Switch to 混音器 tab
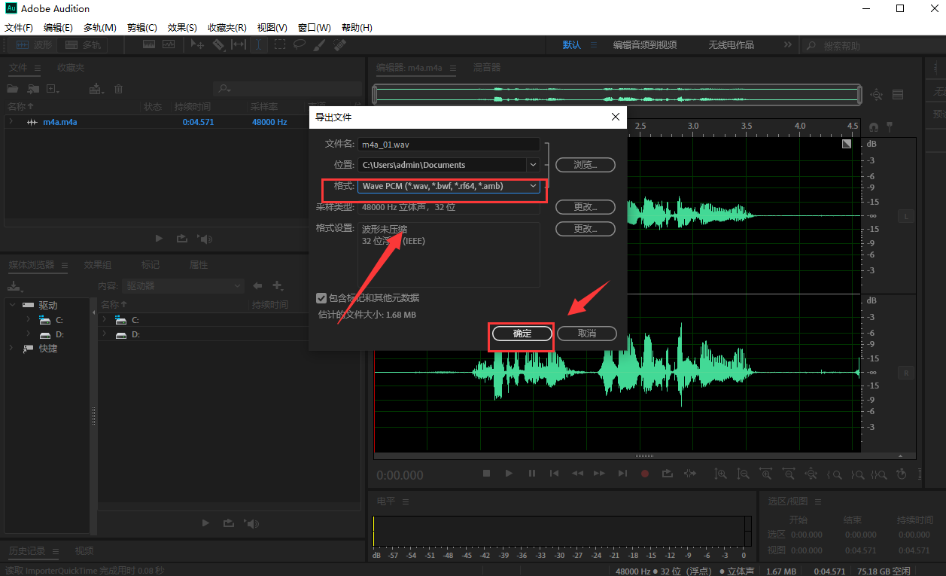 [x=486, y=68]
